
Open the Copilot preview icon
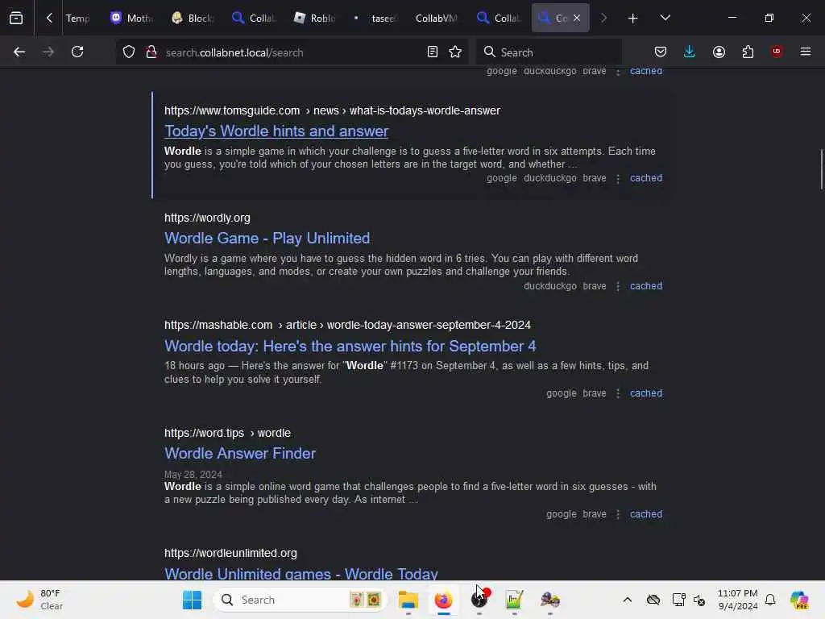(799, 600)
